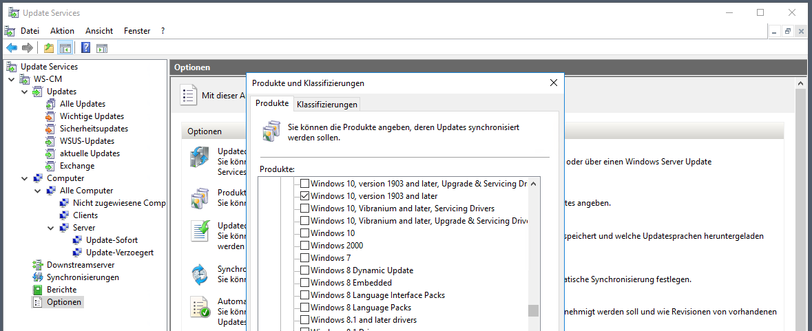Click the WS-CM server icon in tree
This screenshot has width=812, height=331.
click(25, 79)
